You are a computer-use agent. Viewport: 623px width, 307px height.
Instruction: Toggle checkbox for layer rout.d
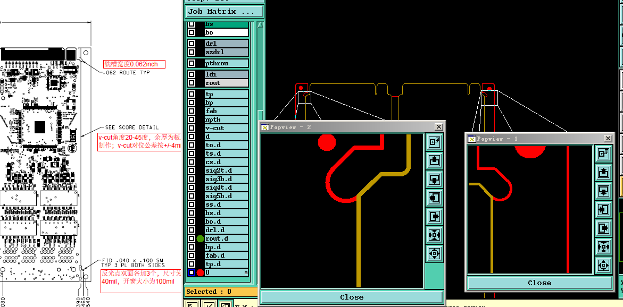(192, 238)
